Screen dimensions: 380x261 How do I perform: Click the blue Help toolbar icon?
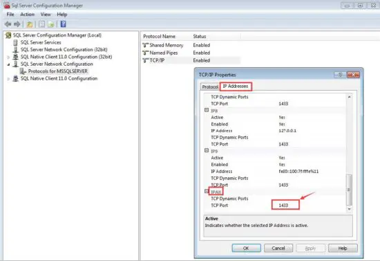pos(63,24)
